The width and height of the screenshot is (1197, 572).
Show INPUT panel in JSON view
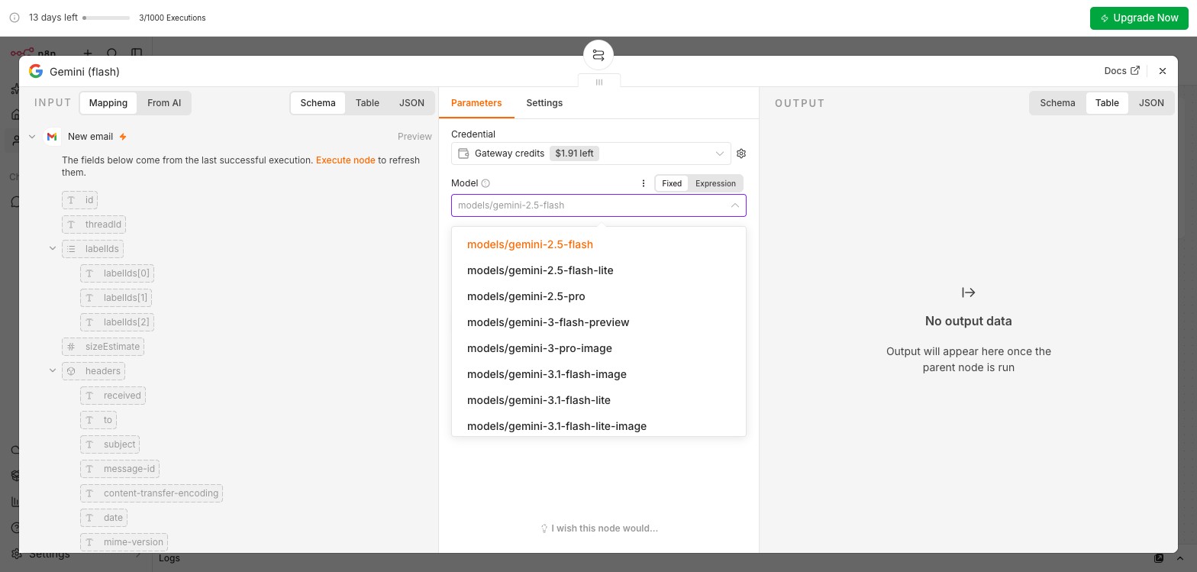coord(411,103)
